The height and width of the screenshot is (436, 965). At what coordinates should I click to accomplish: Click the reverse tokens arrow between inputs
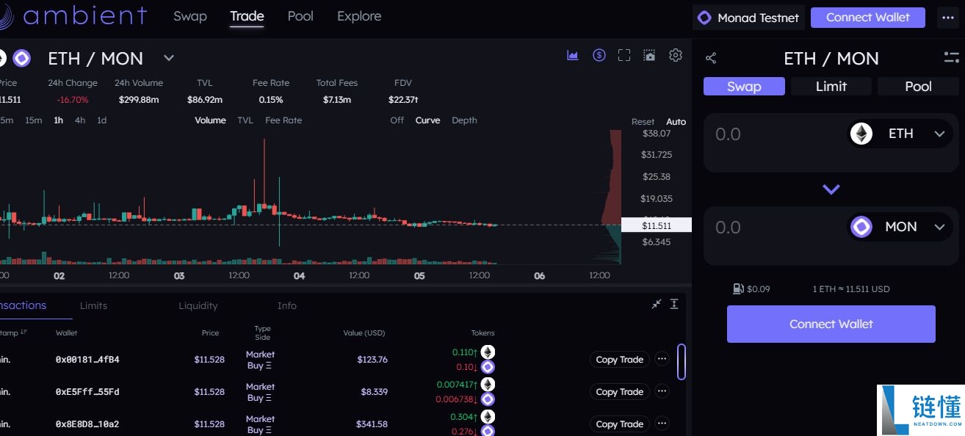[x=831, y=189]
